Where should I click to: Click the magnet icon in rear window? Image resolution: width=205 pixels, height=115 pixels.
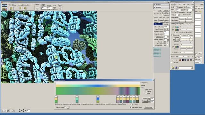point(200,54)
